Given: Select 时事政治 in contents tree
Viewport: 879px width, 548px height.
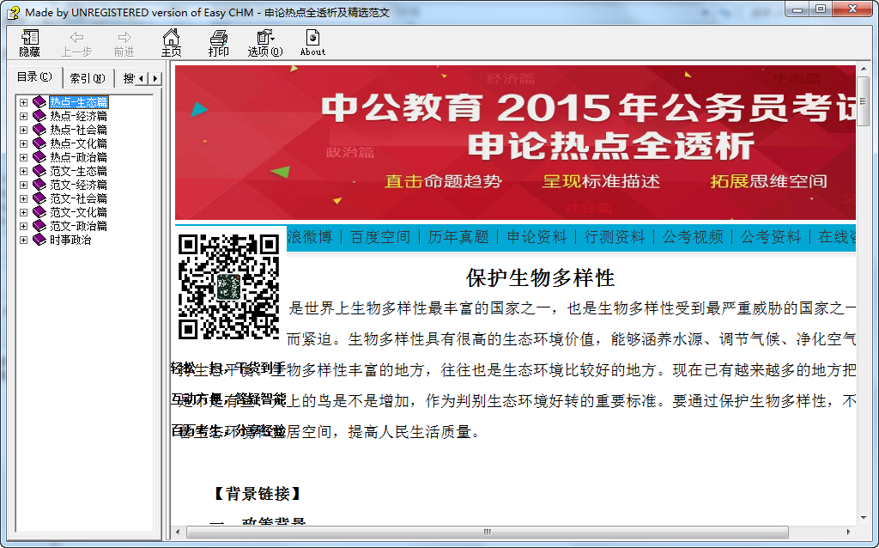Looking at the screenshot, I should (70, 240).
